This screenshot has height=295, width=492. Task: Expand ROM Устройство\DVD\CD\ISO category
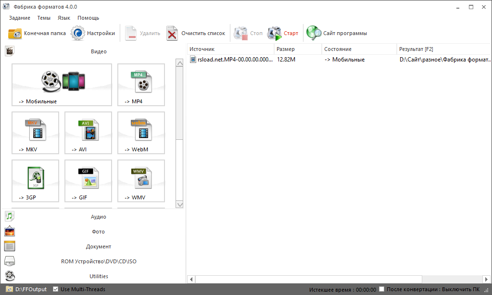point(93,261)
